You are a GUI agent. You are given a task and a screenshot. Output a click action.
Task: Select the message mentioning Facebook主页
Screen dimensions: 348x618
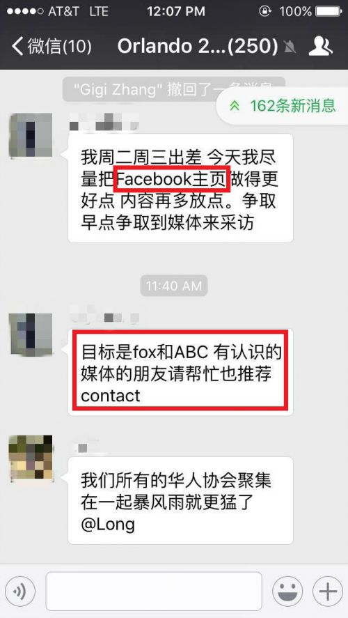click(181, 188)
